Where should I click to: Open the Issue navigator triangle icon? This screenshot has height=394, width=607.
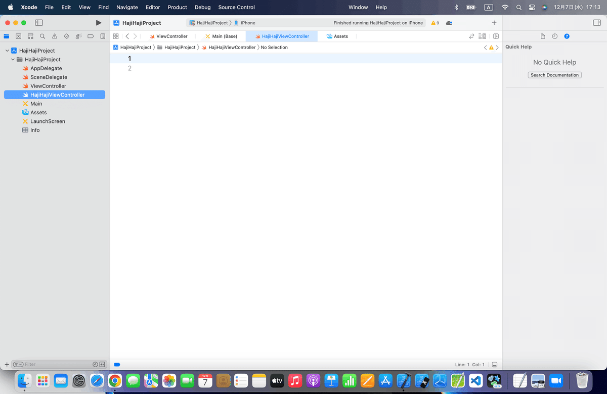coord(55,36)
